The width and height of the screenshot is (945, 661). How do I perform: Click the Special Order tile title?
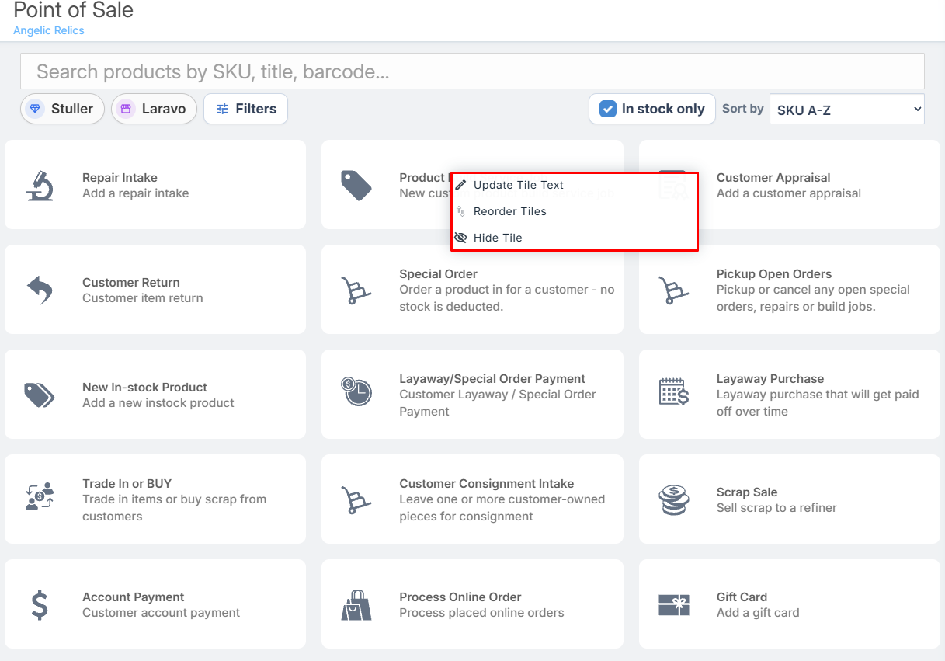click(438, 274)
